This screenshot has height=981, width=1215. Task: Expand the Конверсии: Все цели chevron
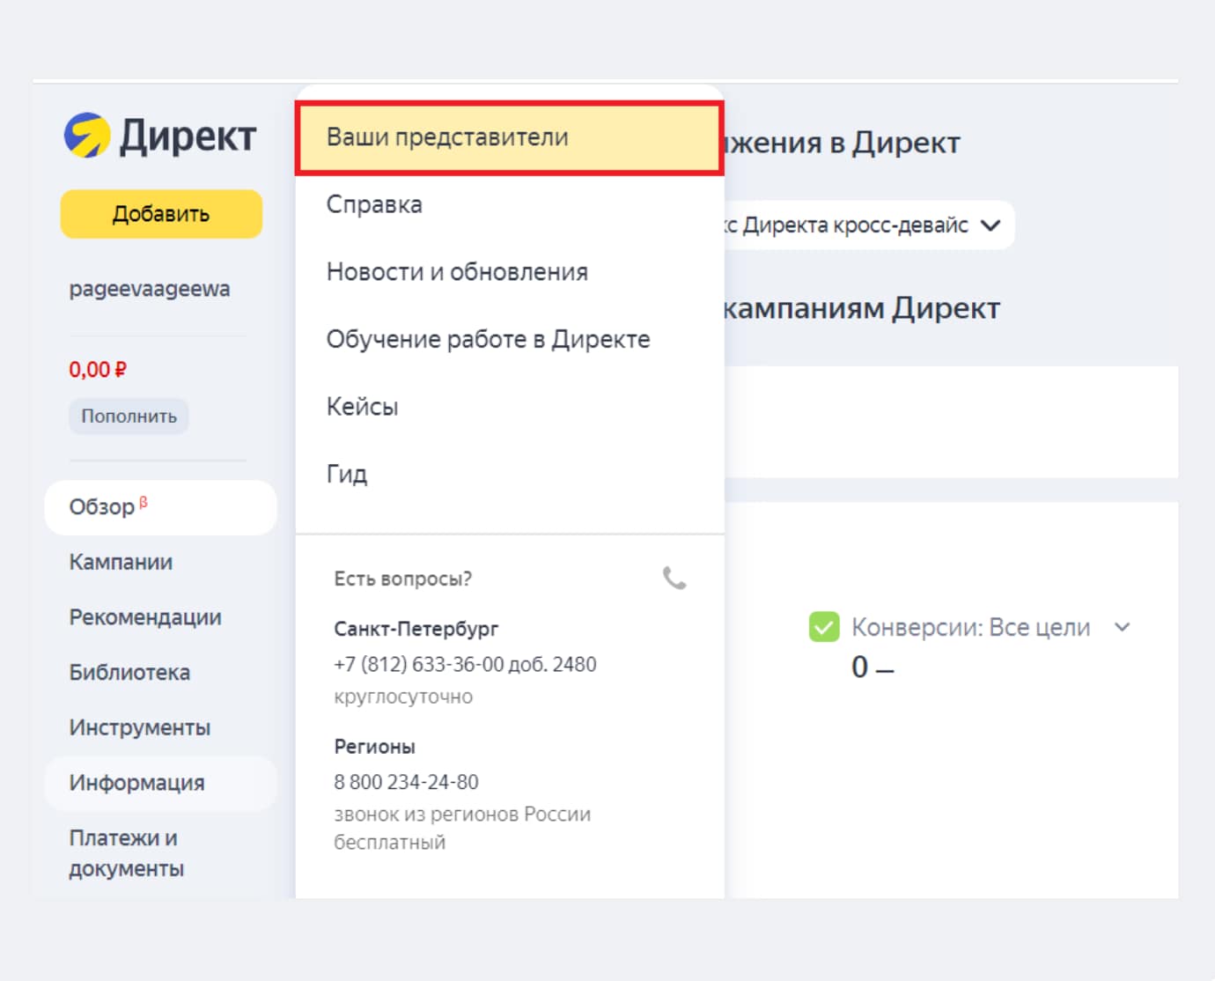pyautogui.click(x=1122, y=627)
